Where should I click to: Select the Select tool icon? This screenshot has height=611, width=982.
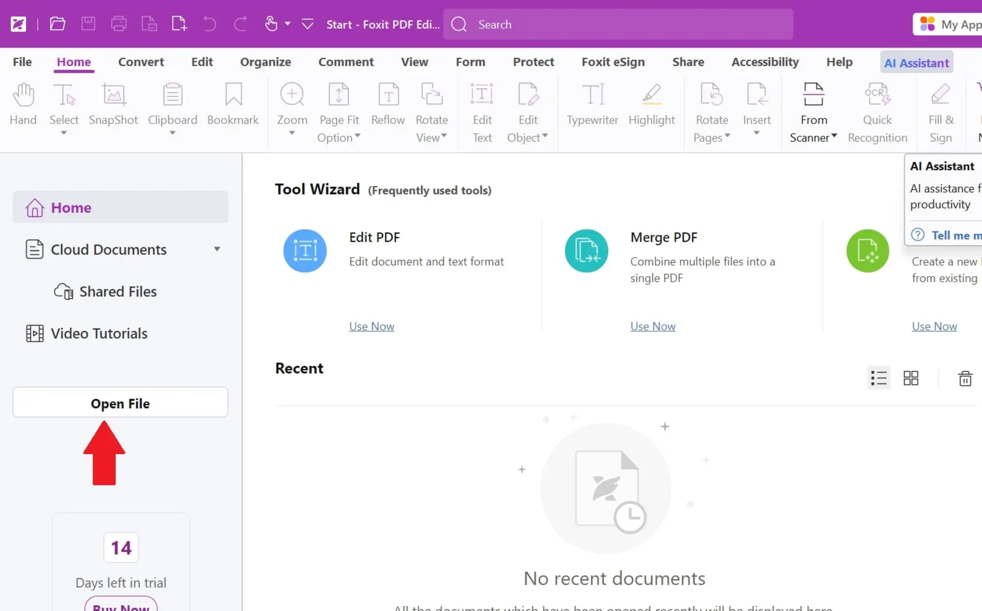[x=64, y=95]
